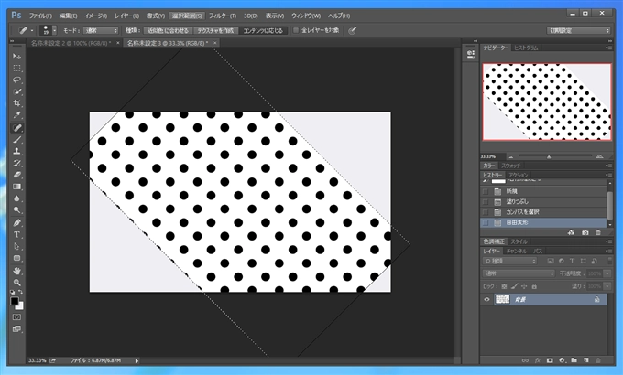Toggle lock all padlock icon

(x=534, y=286)
